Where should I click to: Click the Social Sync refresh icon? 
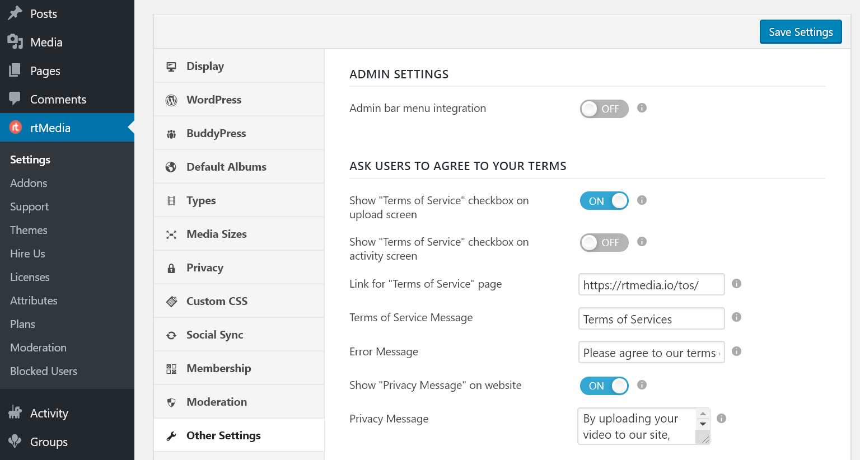pos(171,334)
